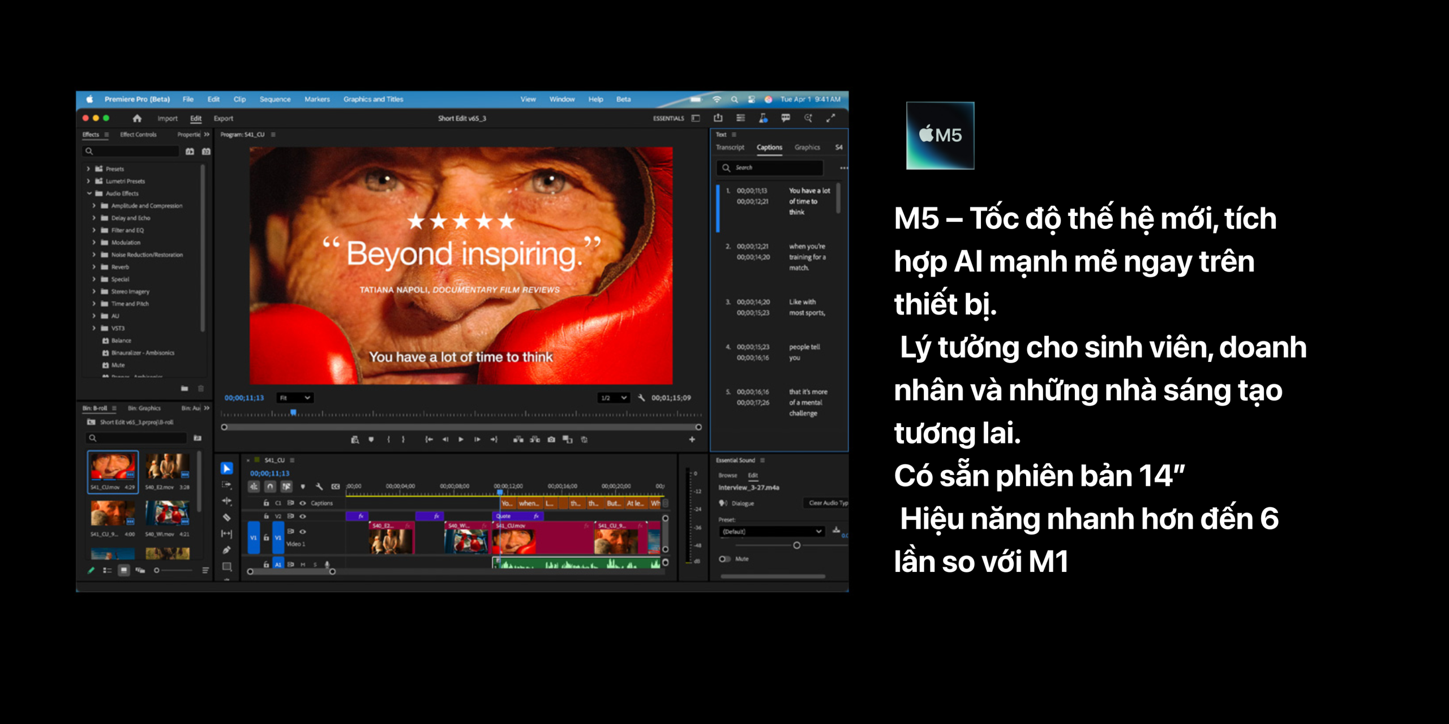Click the timeline settings wrench icon
This screenshot has width=1449, height=724.
coord(319,486)
